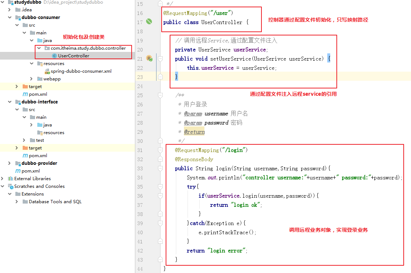Expand External Libraries node
Screen dimensions: 411x273
(2, 179)
